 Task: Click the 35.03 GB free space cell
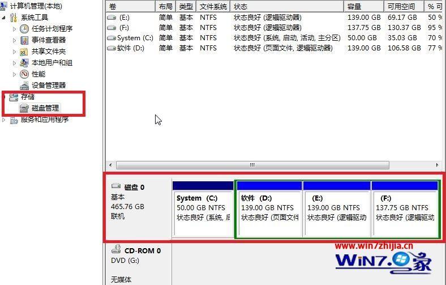point(402,38)
